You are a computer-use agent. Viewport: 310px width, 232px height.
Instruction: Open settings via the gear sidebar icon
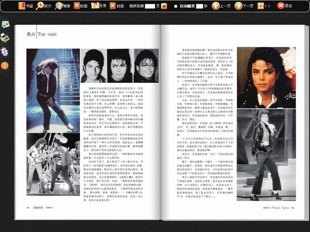(x=4, y=52)
